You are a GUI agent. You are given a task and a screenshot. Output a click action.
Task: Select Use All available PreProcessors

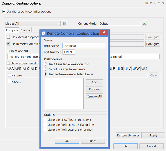pyautogui.click(x=46, y=64)
